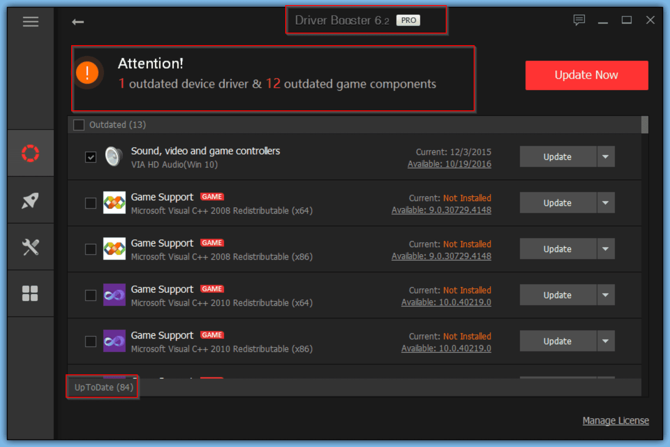Viewport: 670px width, 447px height.
Task: Open the Manage License link
Action: (x=616, y=420)
